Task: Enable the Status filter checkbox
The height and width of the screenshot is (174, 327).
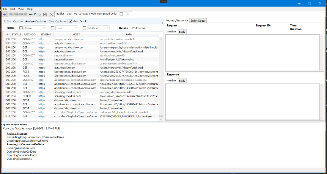Action: pyautogui.click(x=21, y=28)
